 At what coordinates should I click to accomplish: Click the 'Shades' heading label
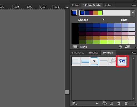pos(83,20)
